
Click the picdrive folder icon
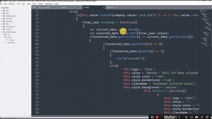[x=4, y=29]
